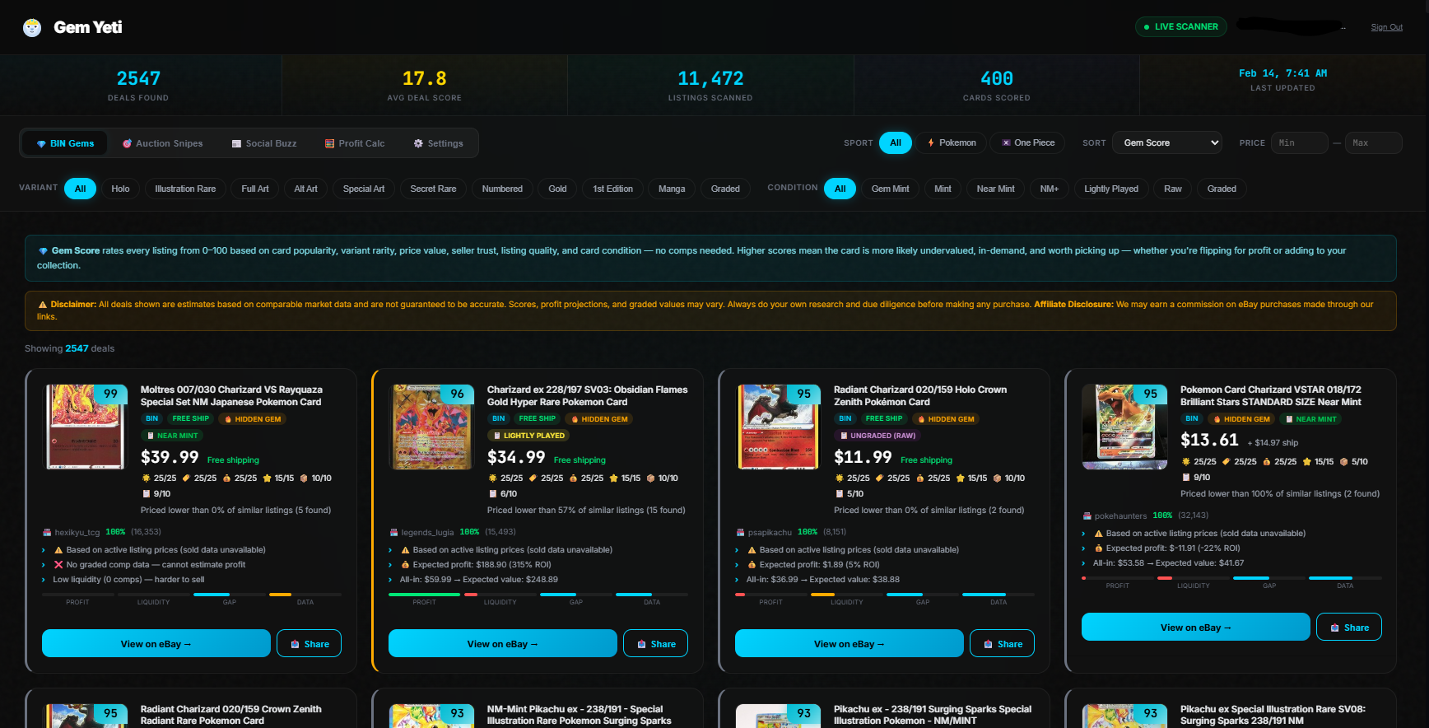Viewport: 1429px width, 728px height.
Task: Open the Settings tab
Action: (x=439, y=143)
